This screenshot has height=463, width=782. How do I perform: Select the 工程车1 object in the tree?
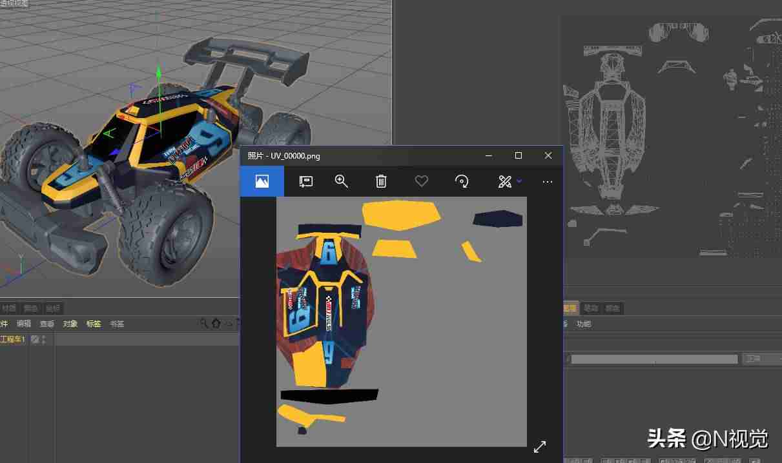tap(12, 339)
